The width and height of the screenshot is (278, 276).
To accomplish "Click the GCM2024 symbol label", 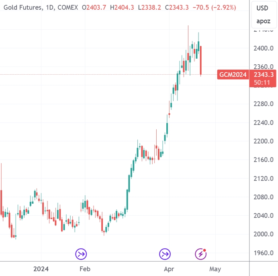I will coord(233,74).
